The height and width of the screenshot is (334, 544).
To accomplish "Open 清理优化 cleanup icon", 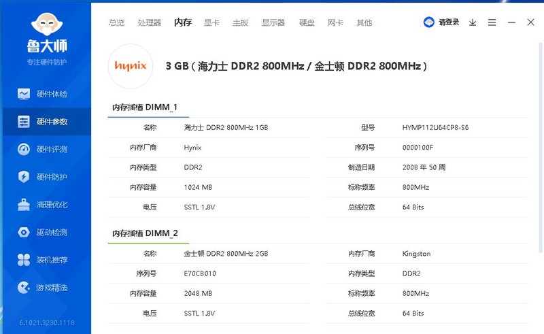I will [24, 205].
